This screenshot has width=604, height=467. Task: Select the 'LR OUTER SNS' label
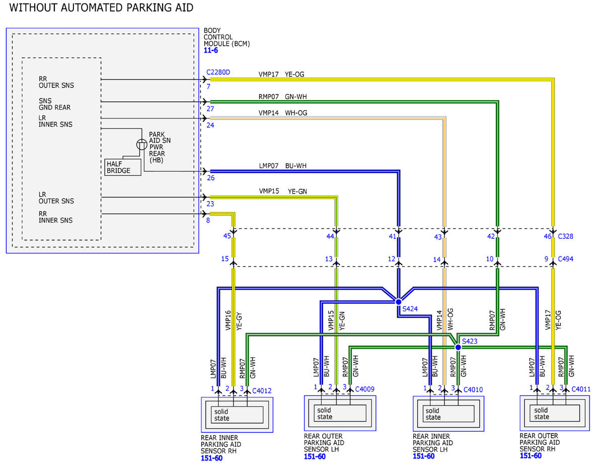56,198
